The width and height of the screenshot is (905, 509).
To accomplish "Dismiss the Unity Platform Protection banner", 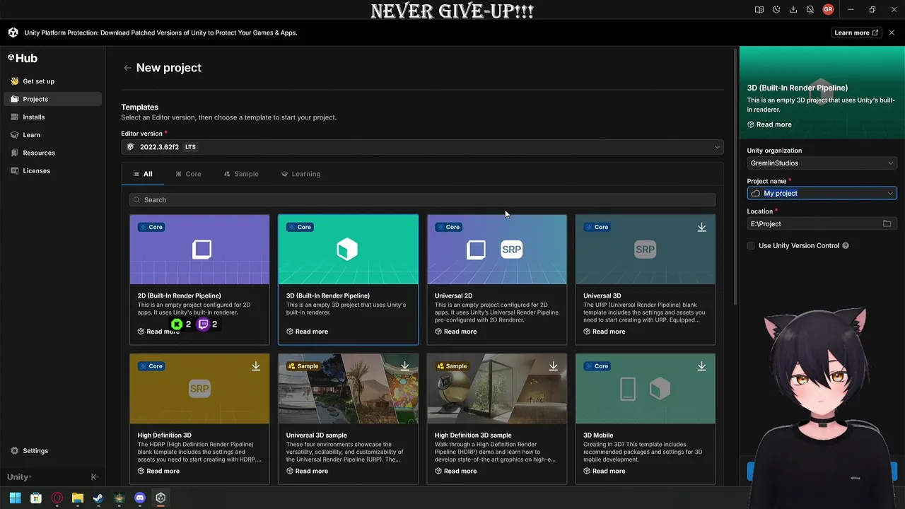I will coord(892,33).
